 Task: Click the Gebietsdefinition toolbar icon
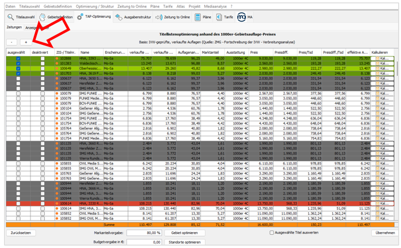[42, 17]
